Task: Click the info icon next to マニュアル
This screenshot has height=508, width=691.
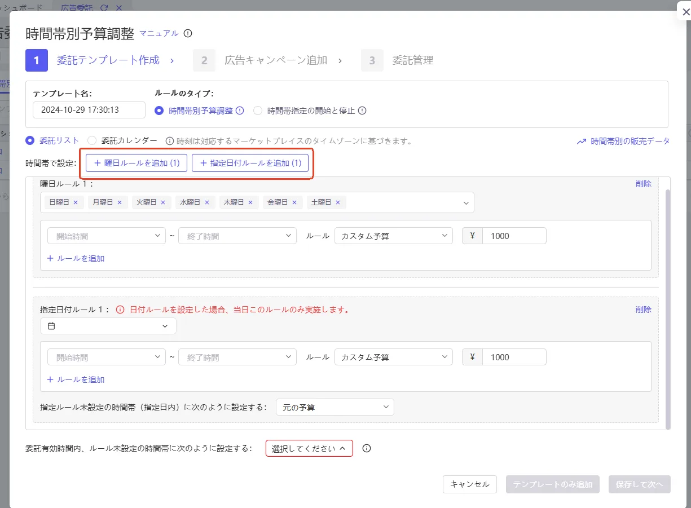Action: (188, 33)
